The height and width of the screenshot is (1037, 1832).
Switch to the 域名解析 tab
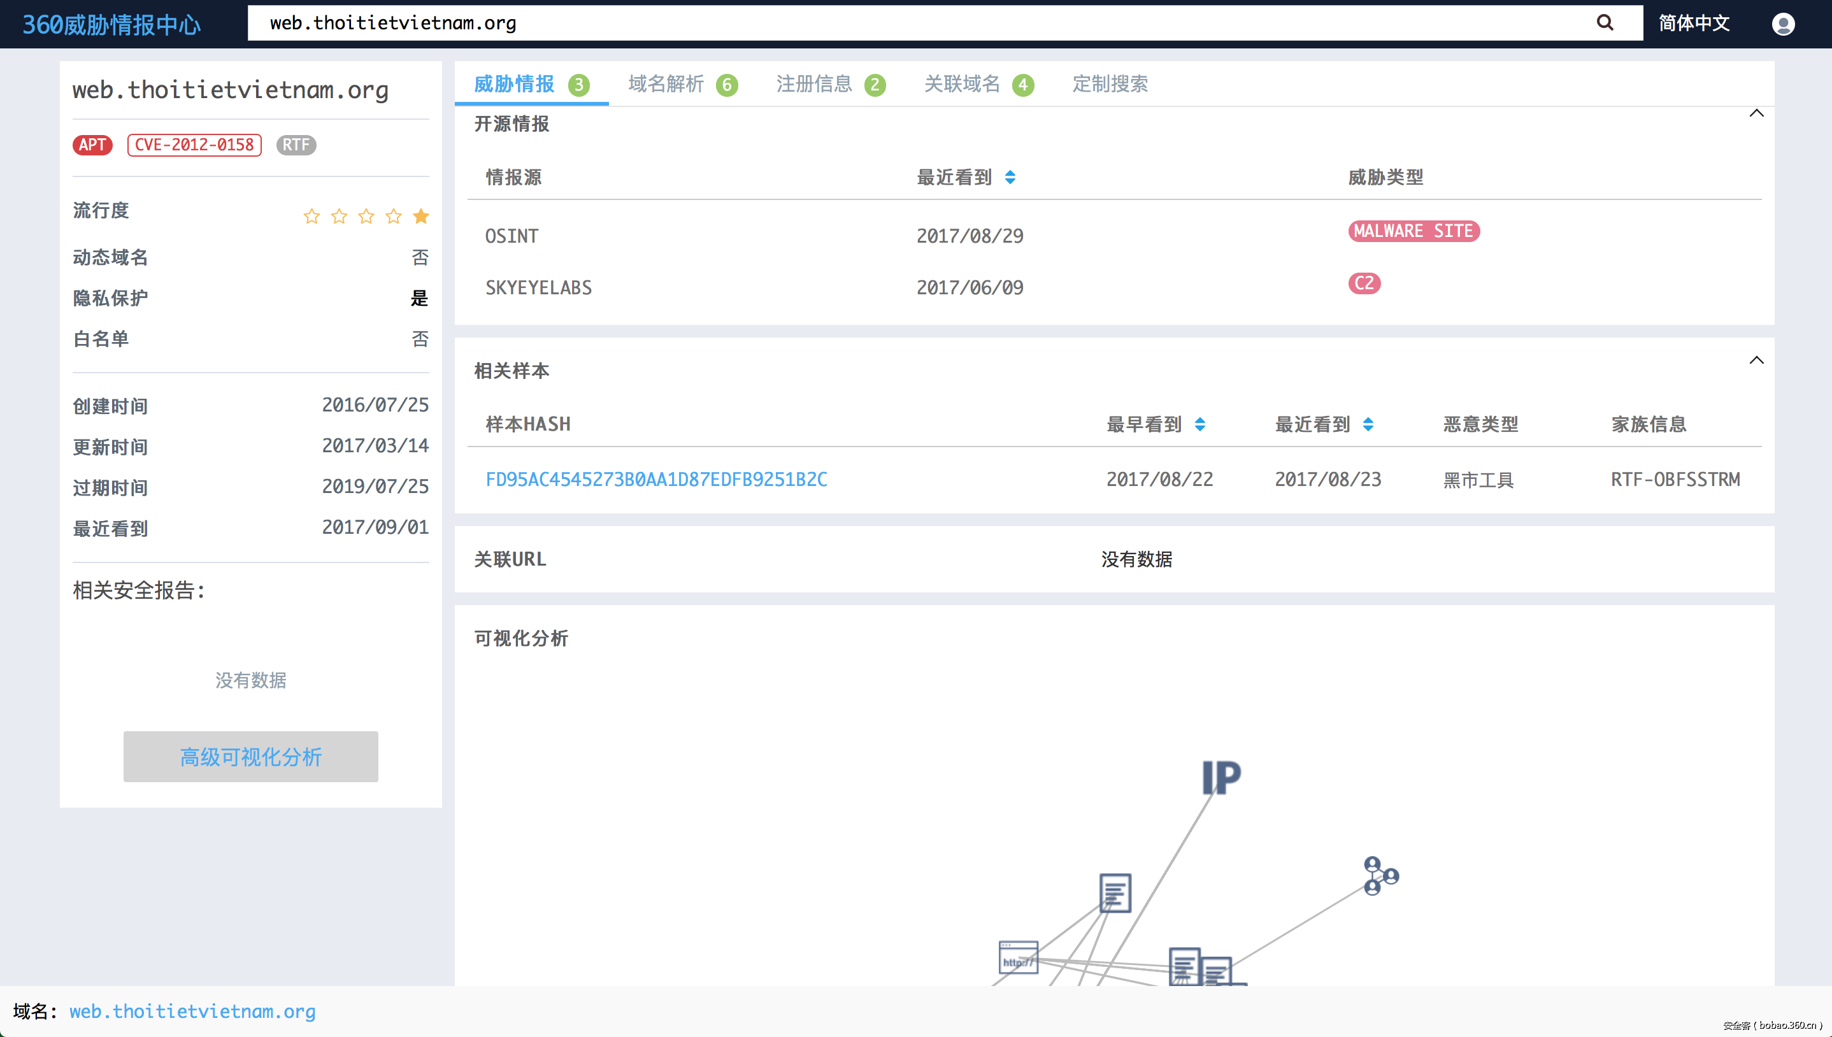tap(664, 84)
